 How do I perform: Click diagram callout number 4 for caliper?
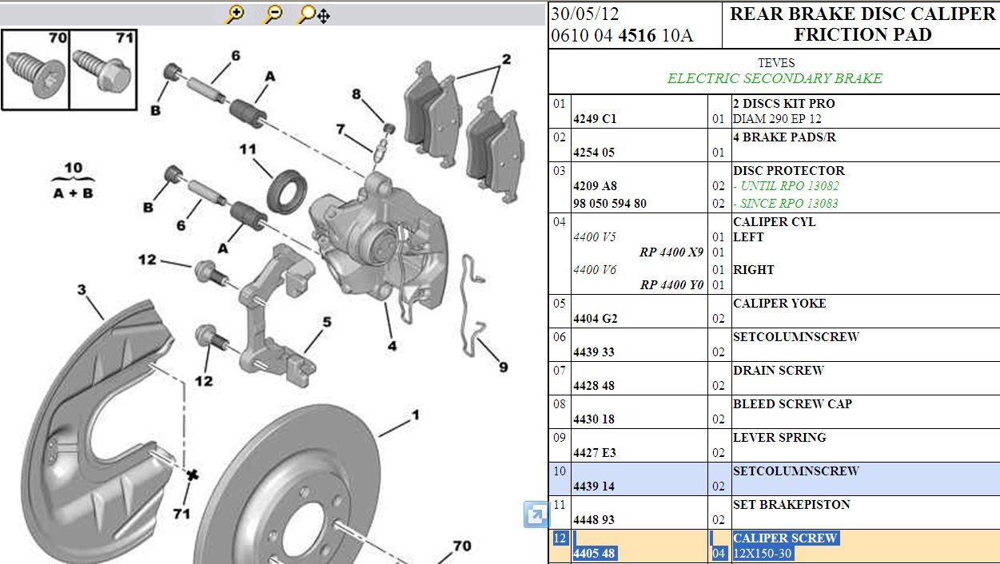[x=392, y=347]
